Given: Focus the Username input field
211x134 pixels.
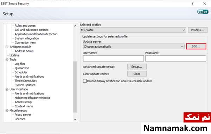Looking at the screenshot, I should (113, 58).
